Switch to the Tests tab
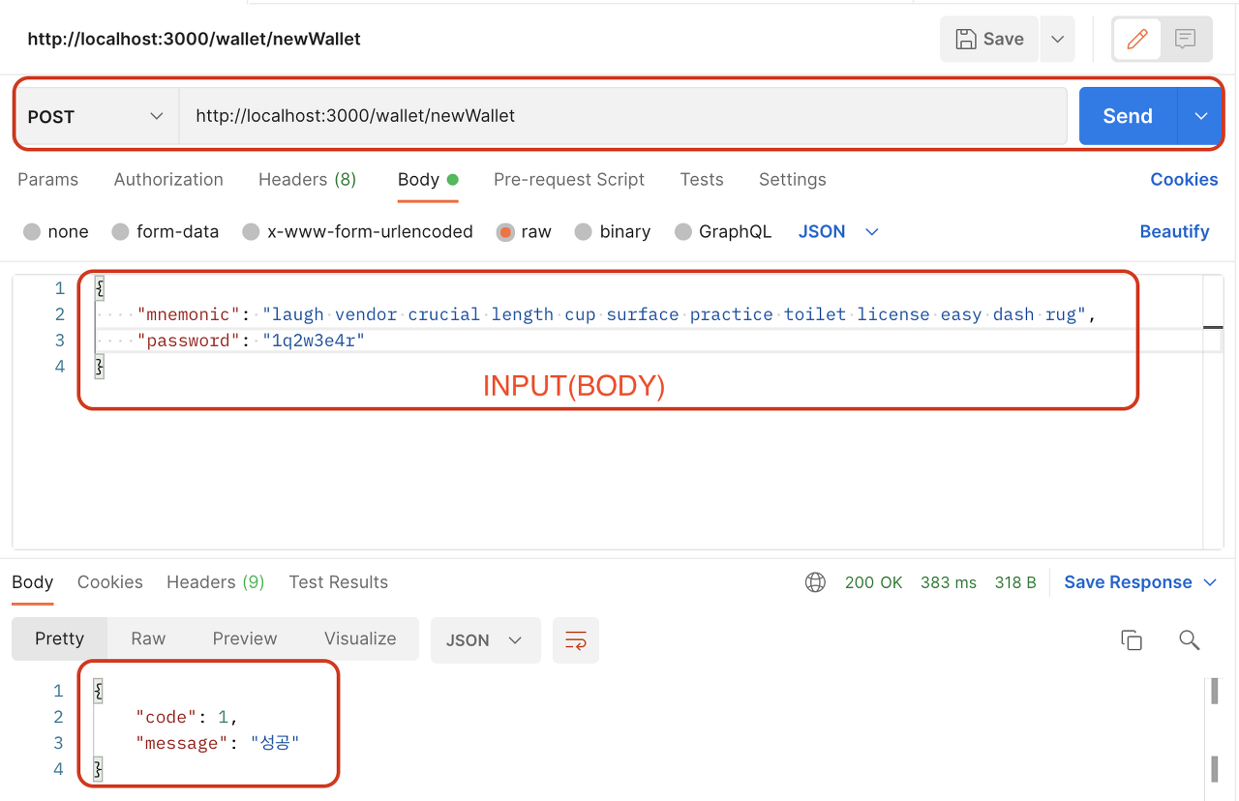The image size is (1239, 801). (702, 179)
